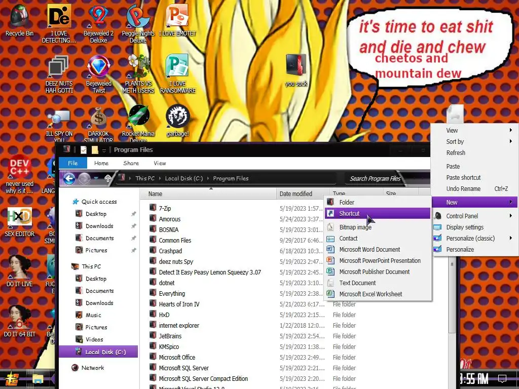Sort by the Name column header
Viewport: 519px width, 389px height.
point(208,194)
